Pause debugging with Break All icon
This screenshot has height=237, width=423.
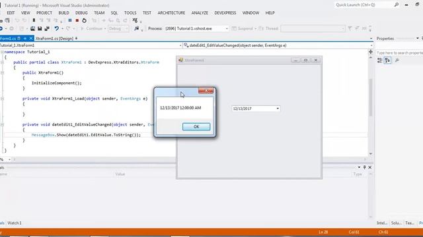[70, 20]
